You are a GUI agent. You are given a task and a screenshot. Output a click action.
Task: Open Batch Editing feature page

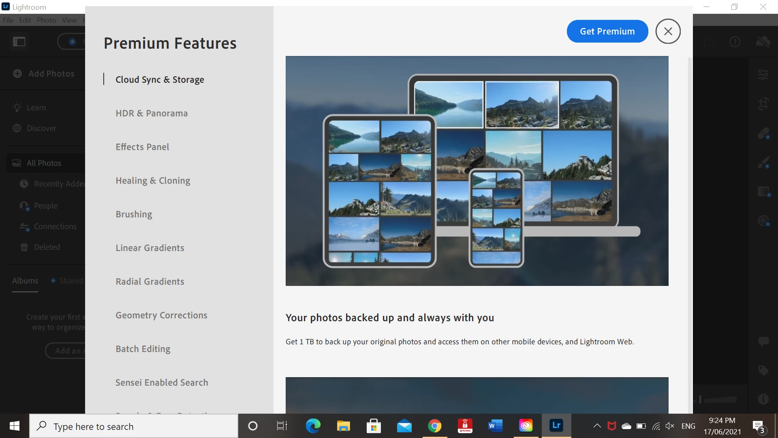pos(143,349)
